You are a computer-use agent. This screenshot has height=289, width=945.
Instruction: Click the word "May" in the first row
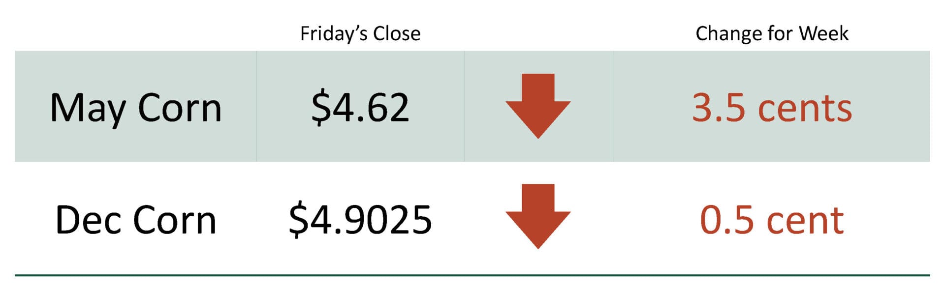tap(88, 109)
